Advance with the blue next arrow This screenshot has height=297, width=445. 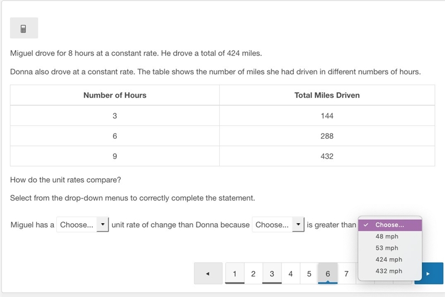428,274
